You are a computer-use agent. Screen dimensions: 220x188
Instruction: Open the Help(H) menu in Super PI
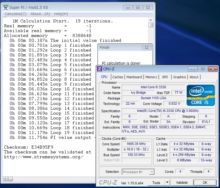[61, 14]
